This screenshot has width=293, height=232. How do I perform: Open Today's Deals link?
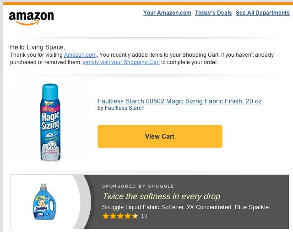tap(213, 13)
